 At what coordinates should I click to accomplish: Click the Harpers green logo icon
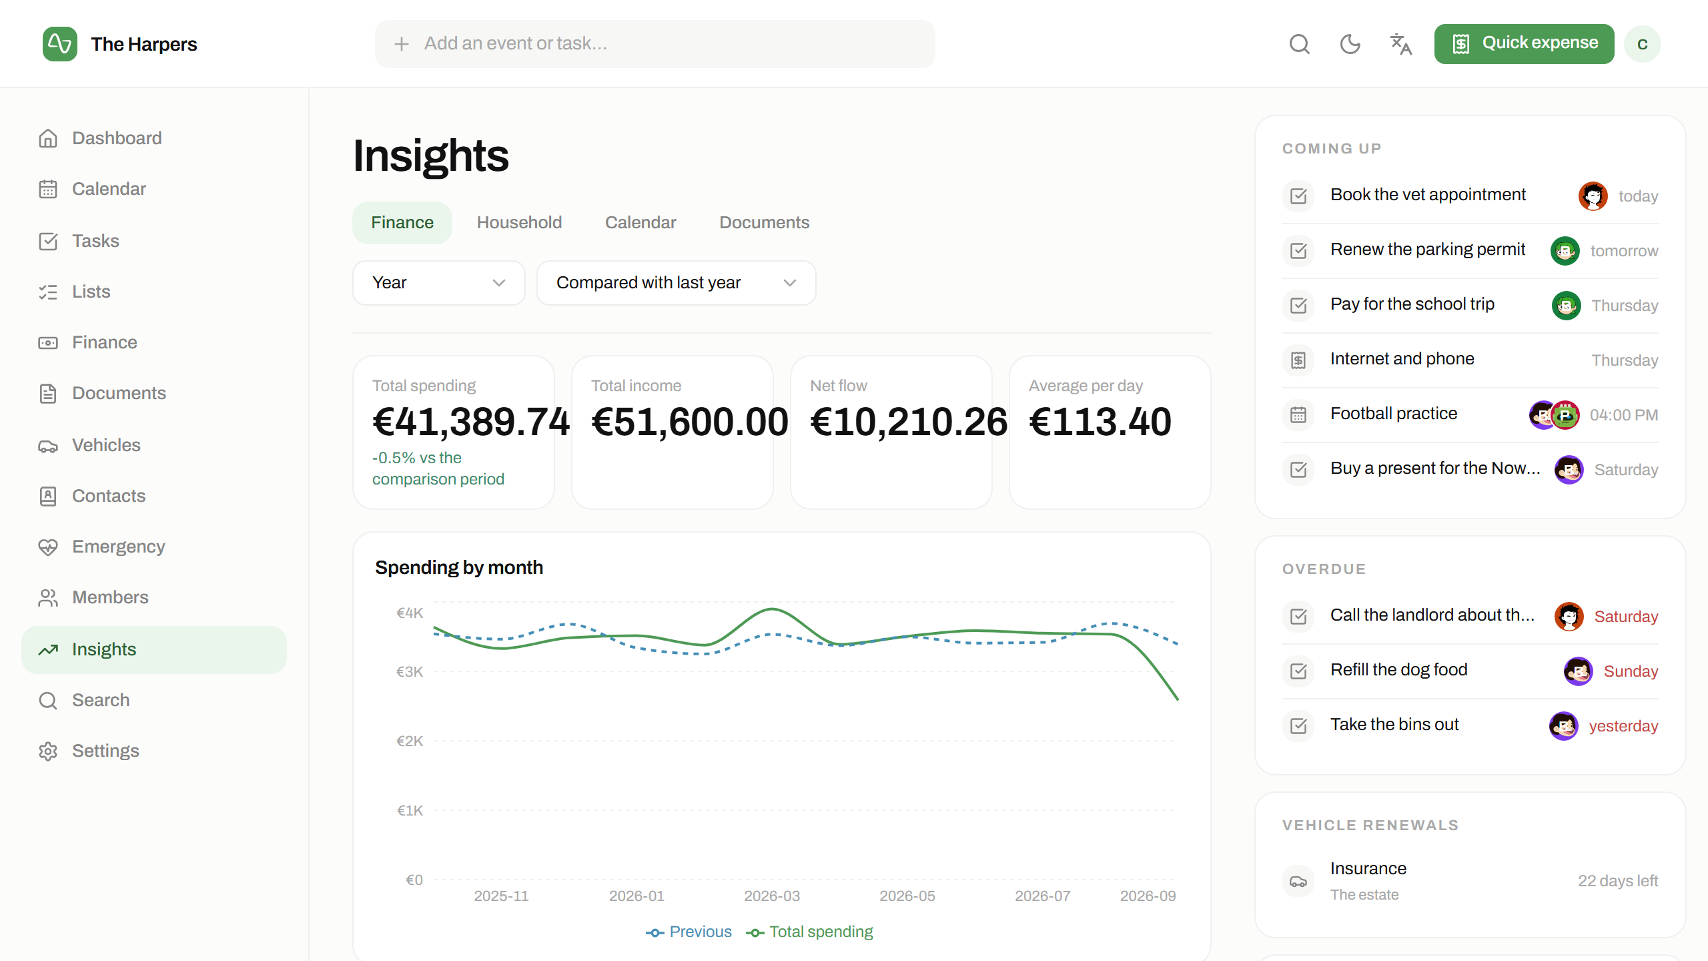click(60, 44)
